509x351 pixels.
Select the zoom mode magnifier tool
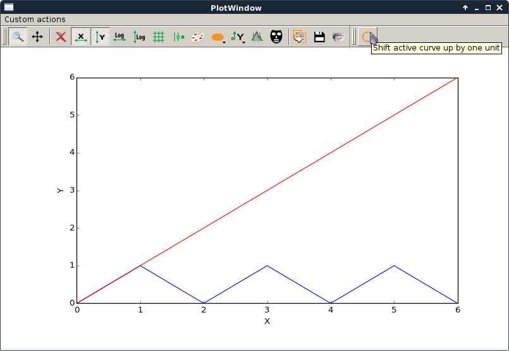pos(18,37)
